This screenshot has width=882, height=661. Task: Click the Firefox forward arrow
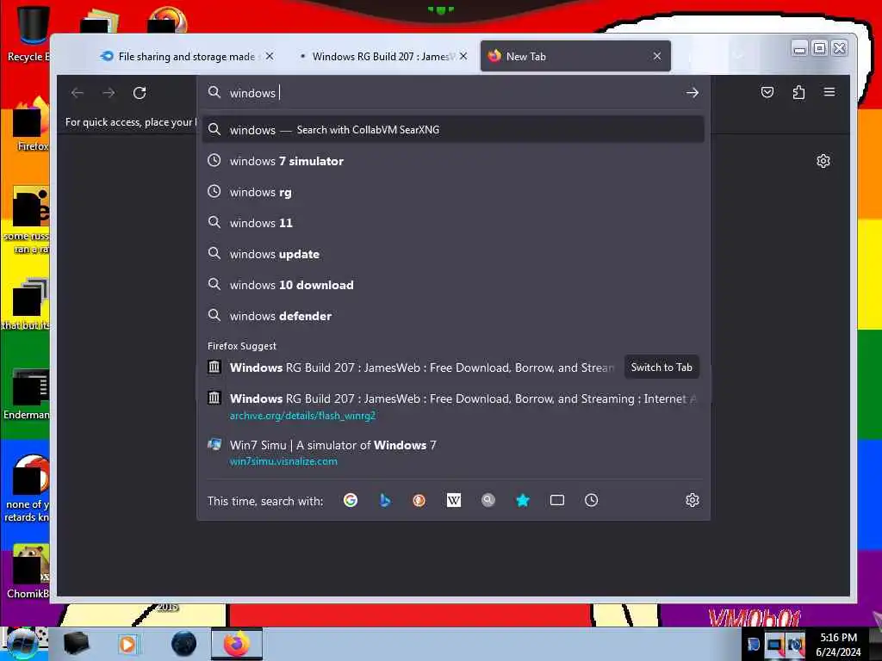(x=109, y=93)
